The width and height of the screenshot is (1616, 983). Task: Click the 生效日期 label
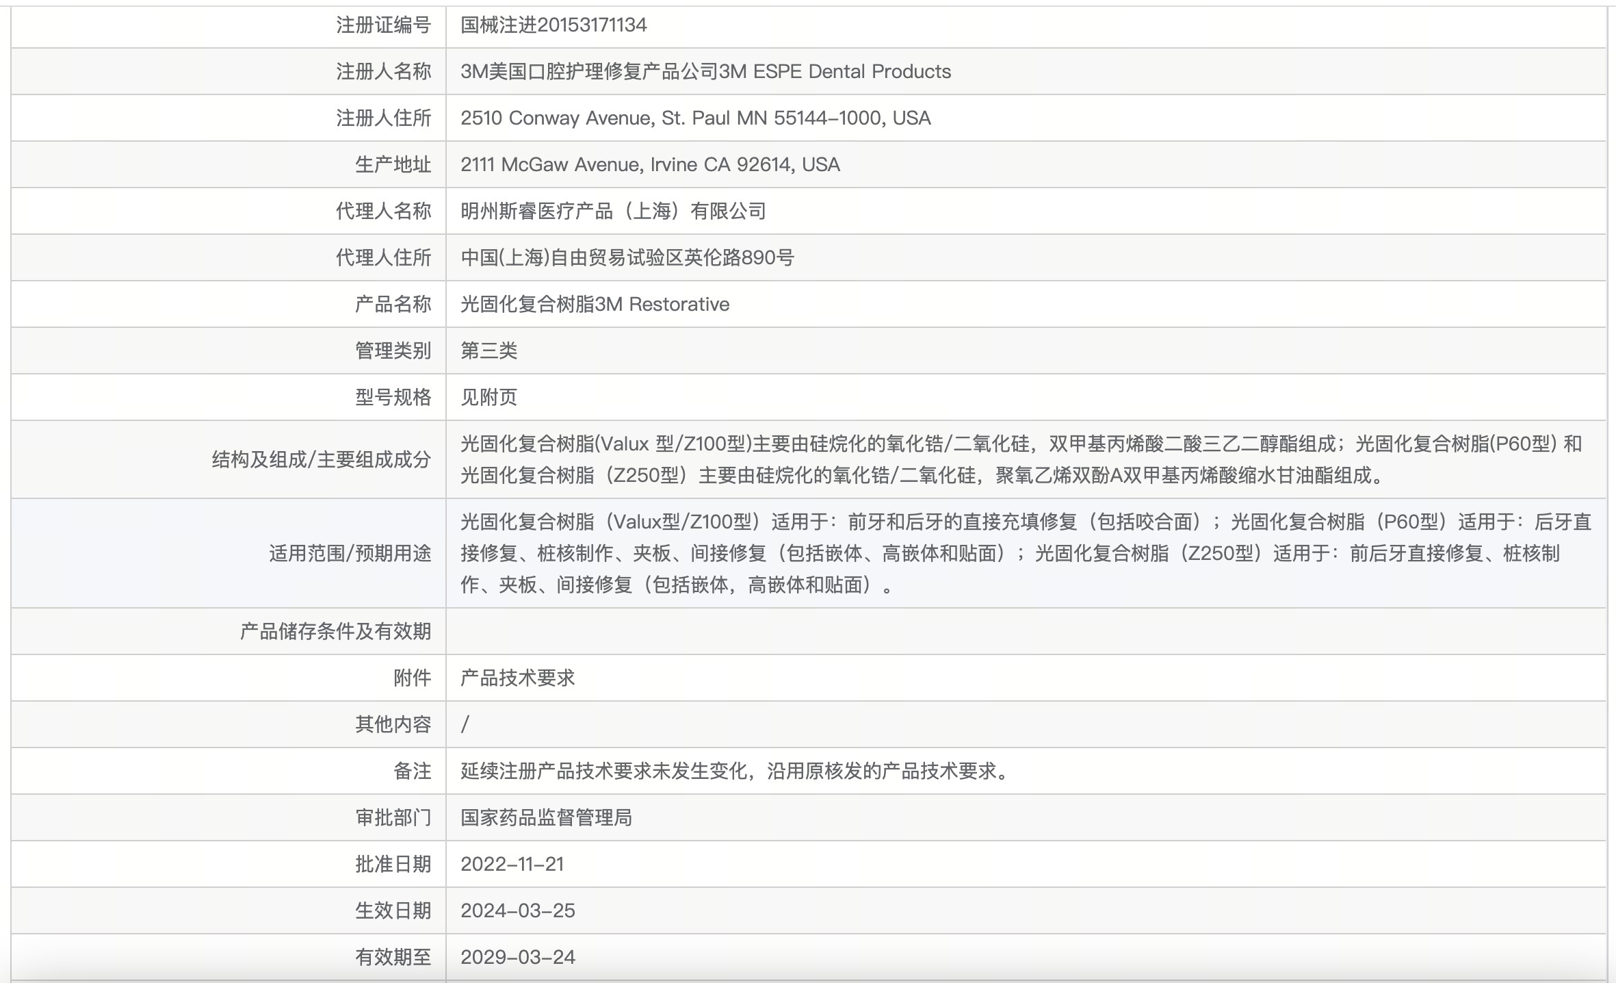point(393,910)
